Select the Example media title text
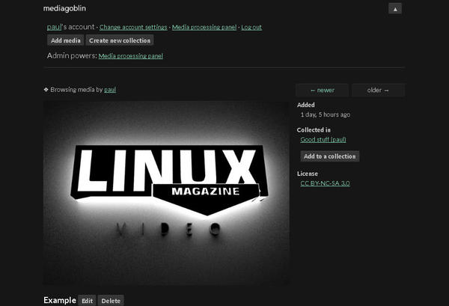 tap(60, 300)
